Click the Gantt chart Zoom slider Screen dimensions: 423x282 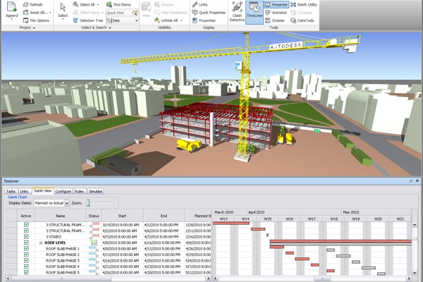89,203
